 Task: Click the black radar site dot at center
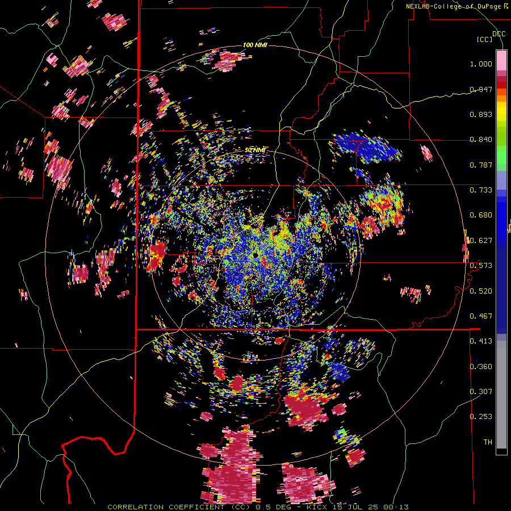click(255, 254)
